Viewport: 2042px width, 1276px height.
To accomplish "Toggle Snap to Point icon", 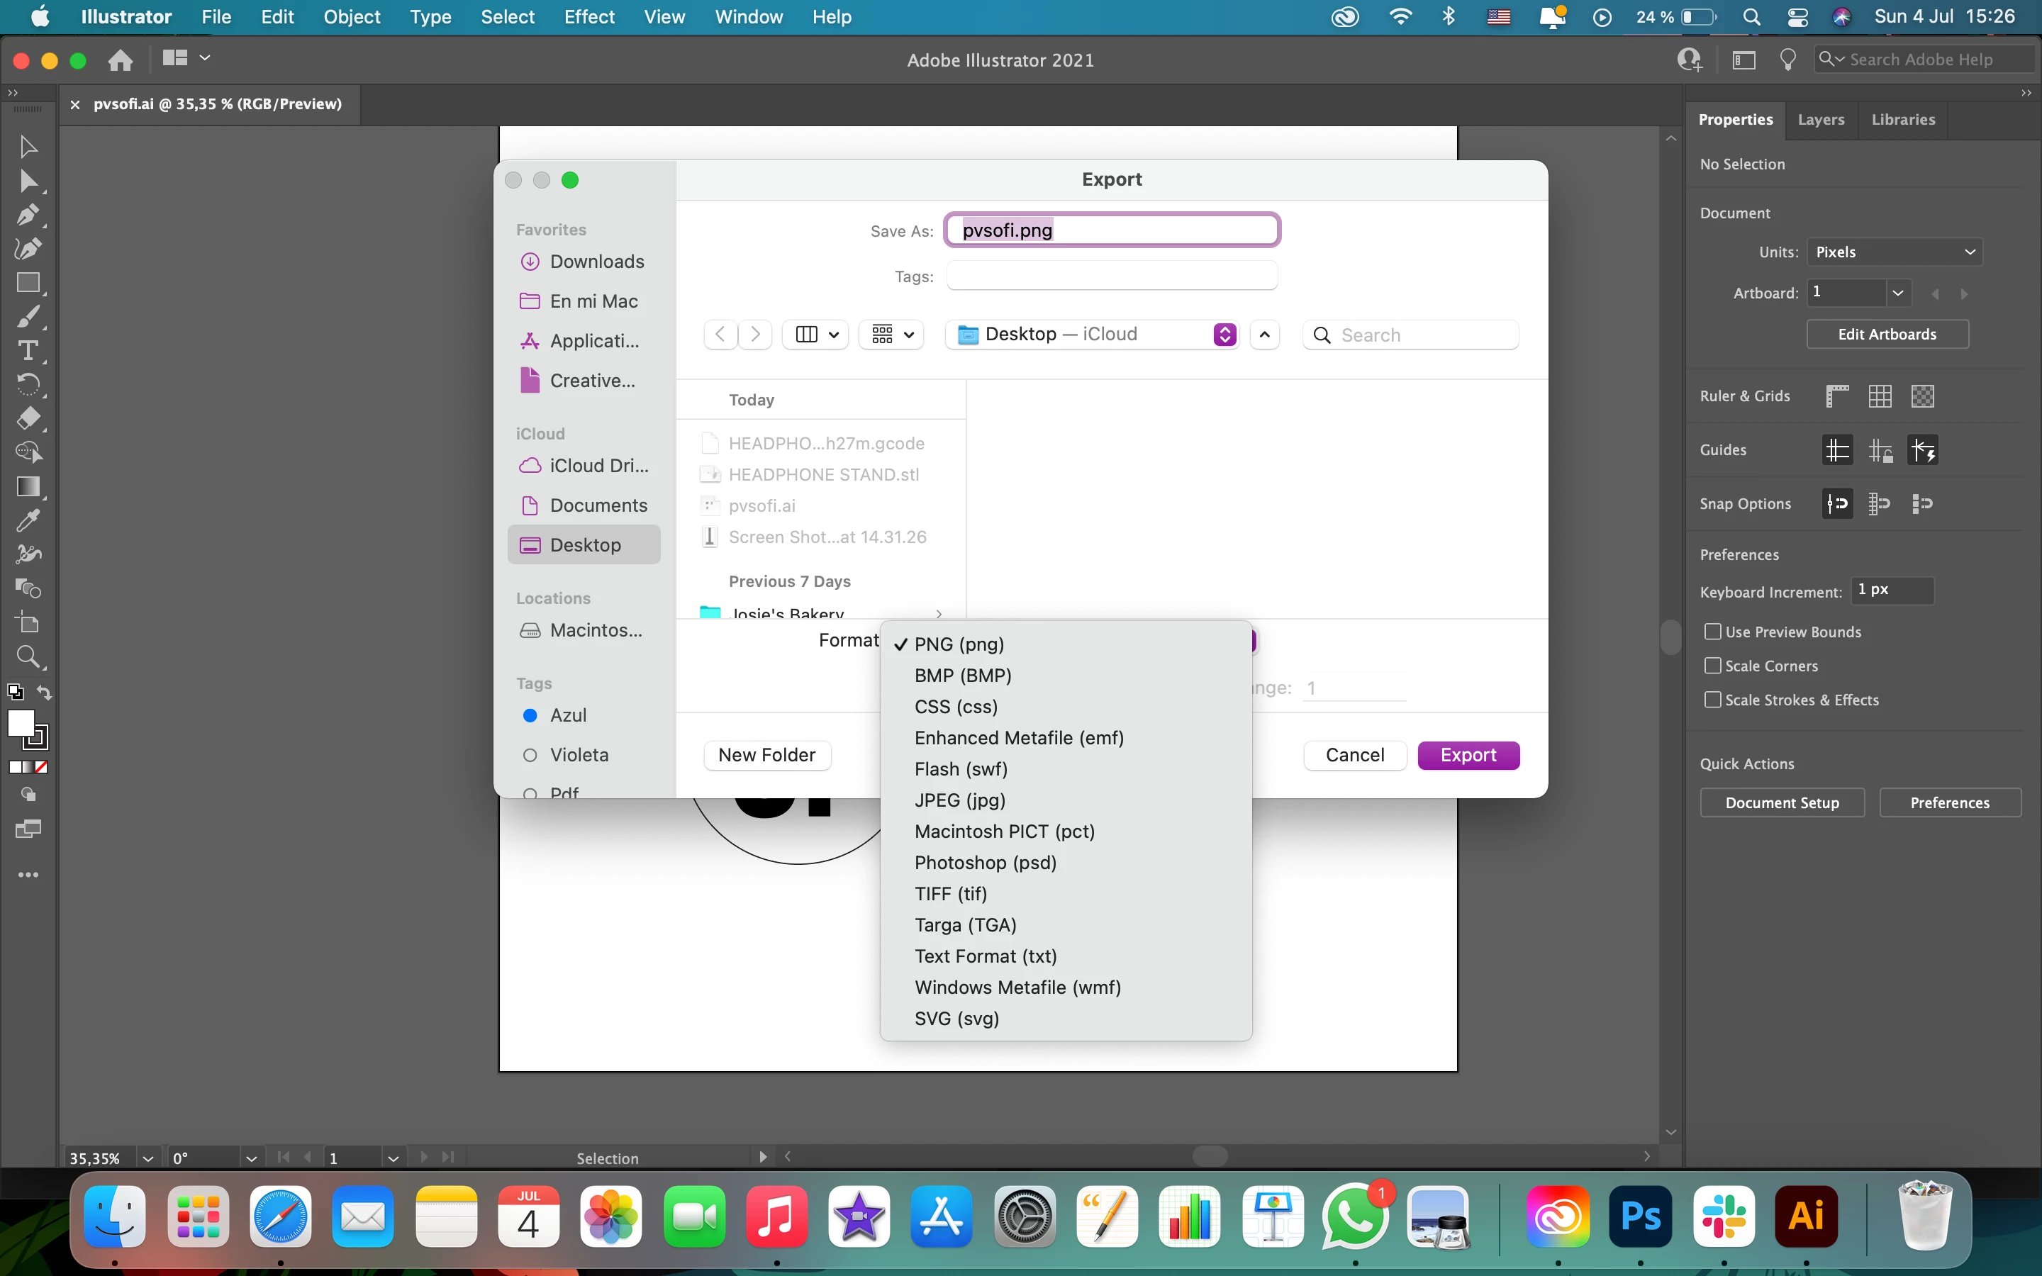I will [x=1837, y=504].
